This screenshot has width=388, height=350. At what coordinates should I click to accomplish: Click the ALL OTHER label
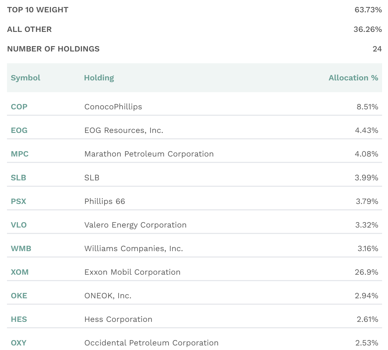30,29
